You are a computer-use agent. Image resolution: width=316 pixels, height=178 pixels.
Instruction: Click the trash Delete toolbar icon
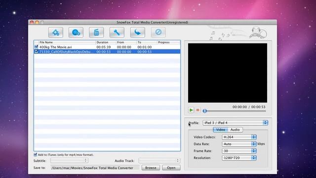96,32
